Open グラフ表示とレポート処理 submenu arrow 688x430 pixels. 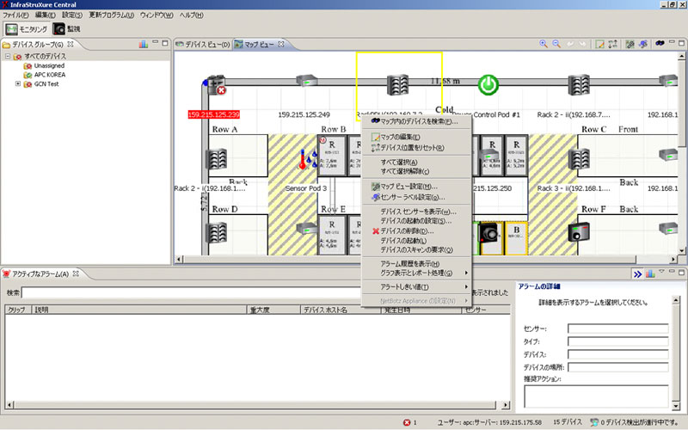pyautogui.click(x=465, y=273)
